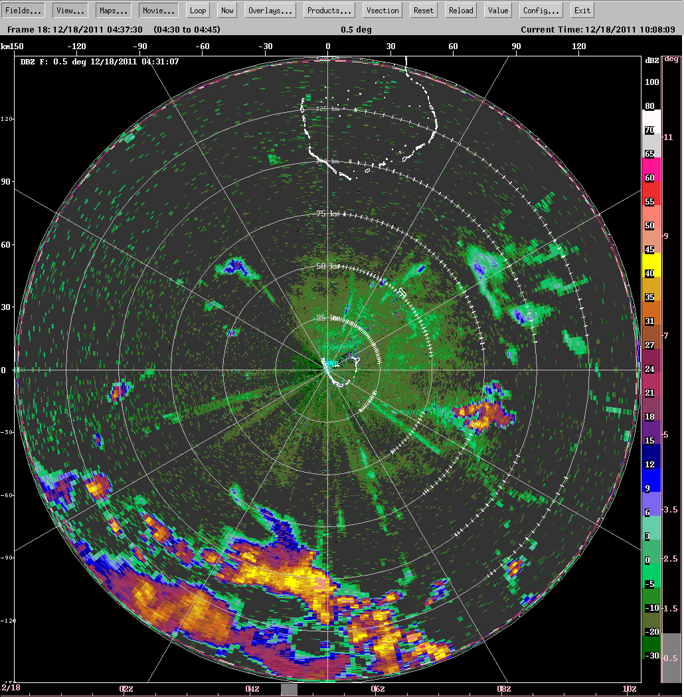Image resolution: width=684 pixels, height=697 pixels.
Task: Open the View menu
Action: pyautogui.click(x=69, y=10)
